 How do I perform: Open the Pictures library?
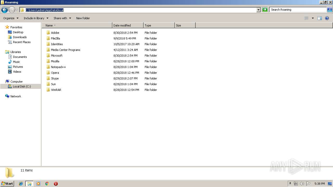click(18, 67)
